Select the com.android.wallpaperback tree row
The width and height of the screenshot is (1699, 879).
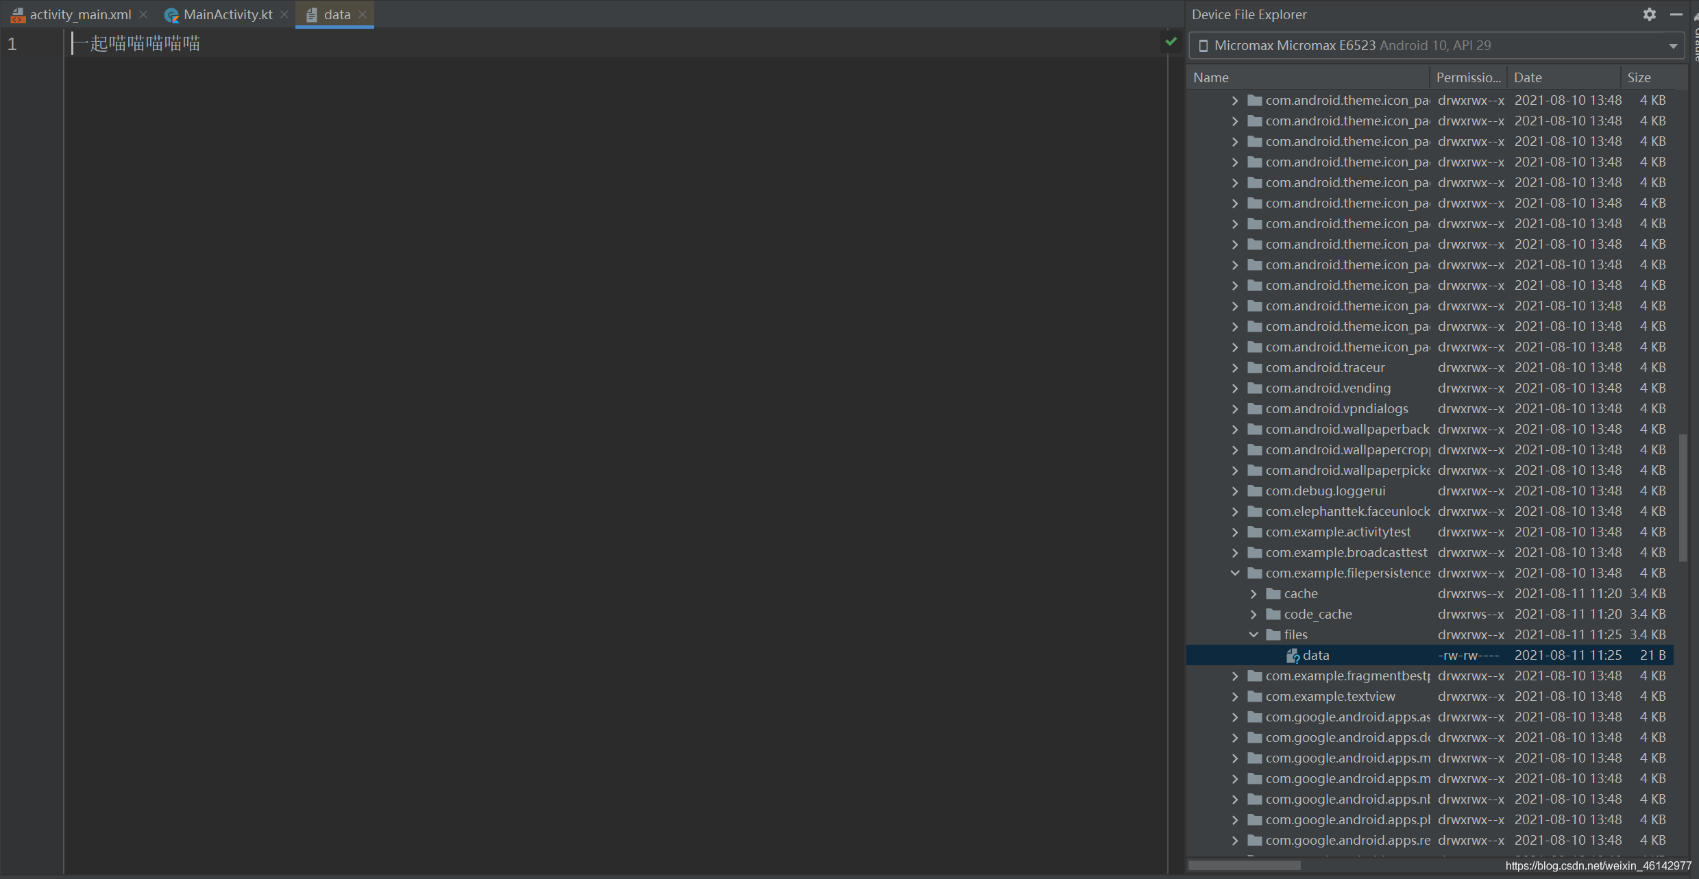point(1430,430)
